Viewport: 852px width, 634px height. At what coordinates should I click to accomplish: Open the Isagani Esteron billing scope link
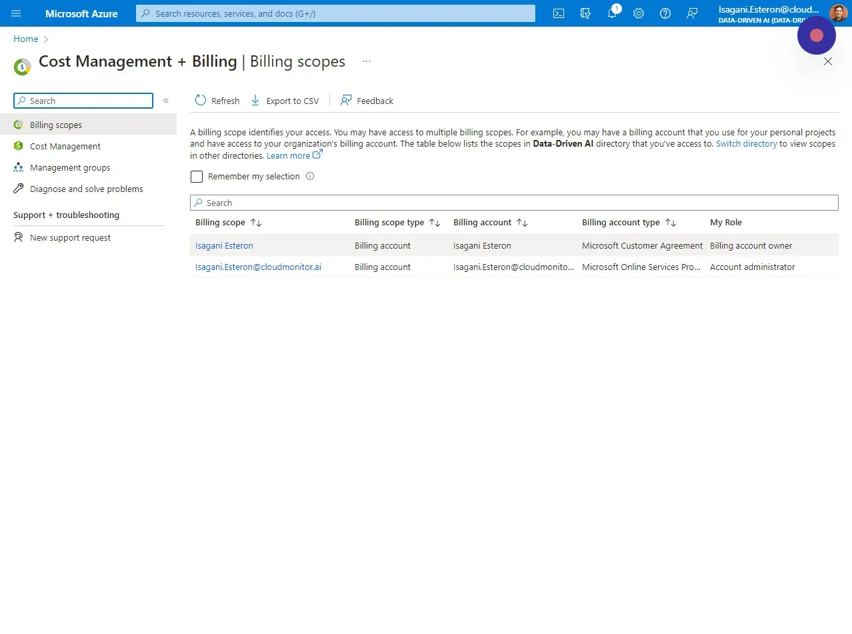point(224,245)
